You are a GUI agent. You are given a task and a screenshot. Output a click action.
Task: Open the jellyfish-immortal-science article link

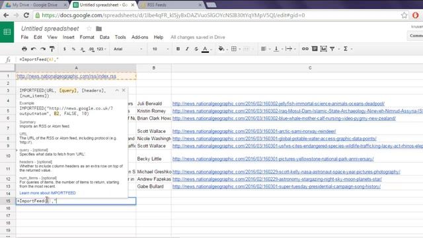tap(278, 104)
